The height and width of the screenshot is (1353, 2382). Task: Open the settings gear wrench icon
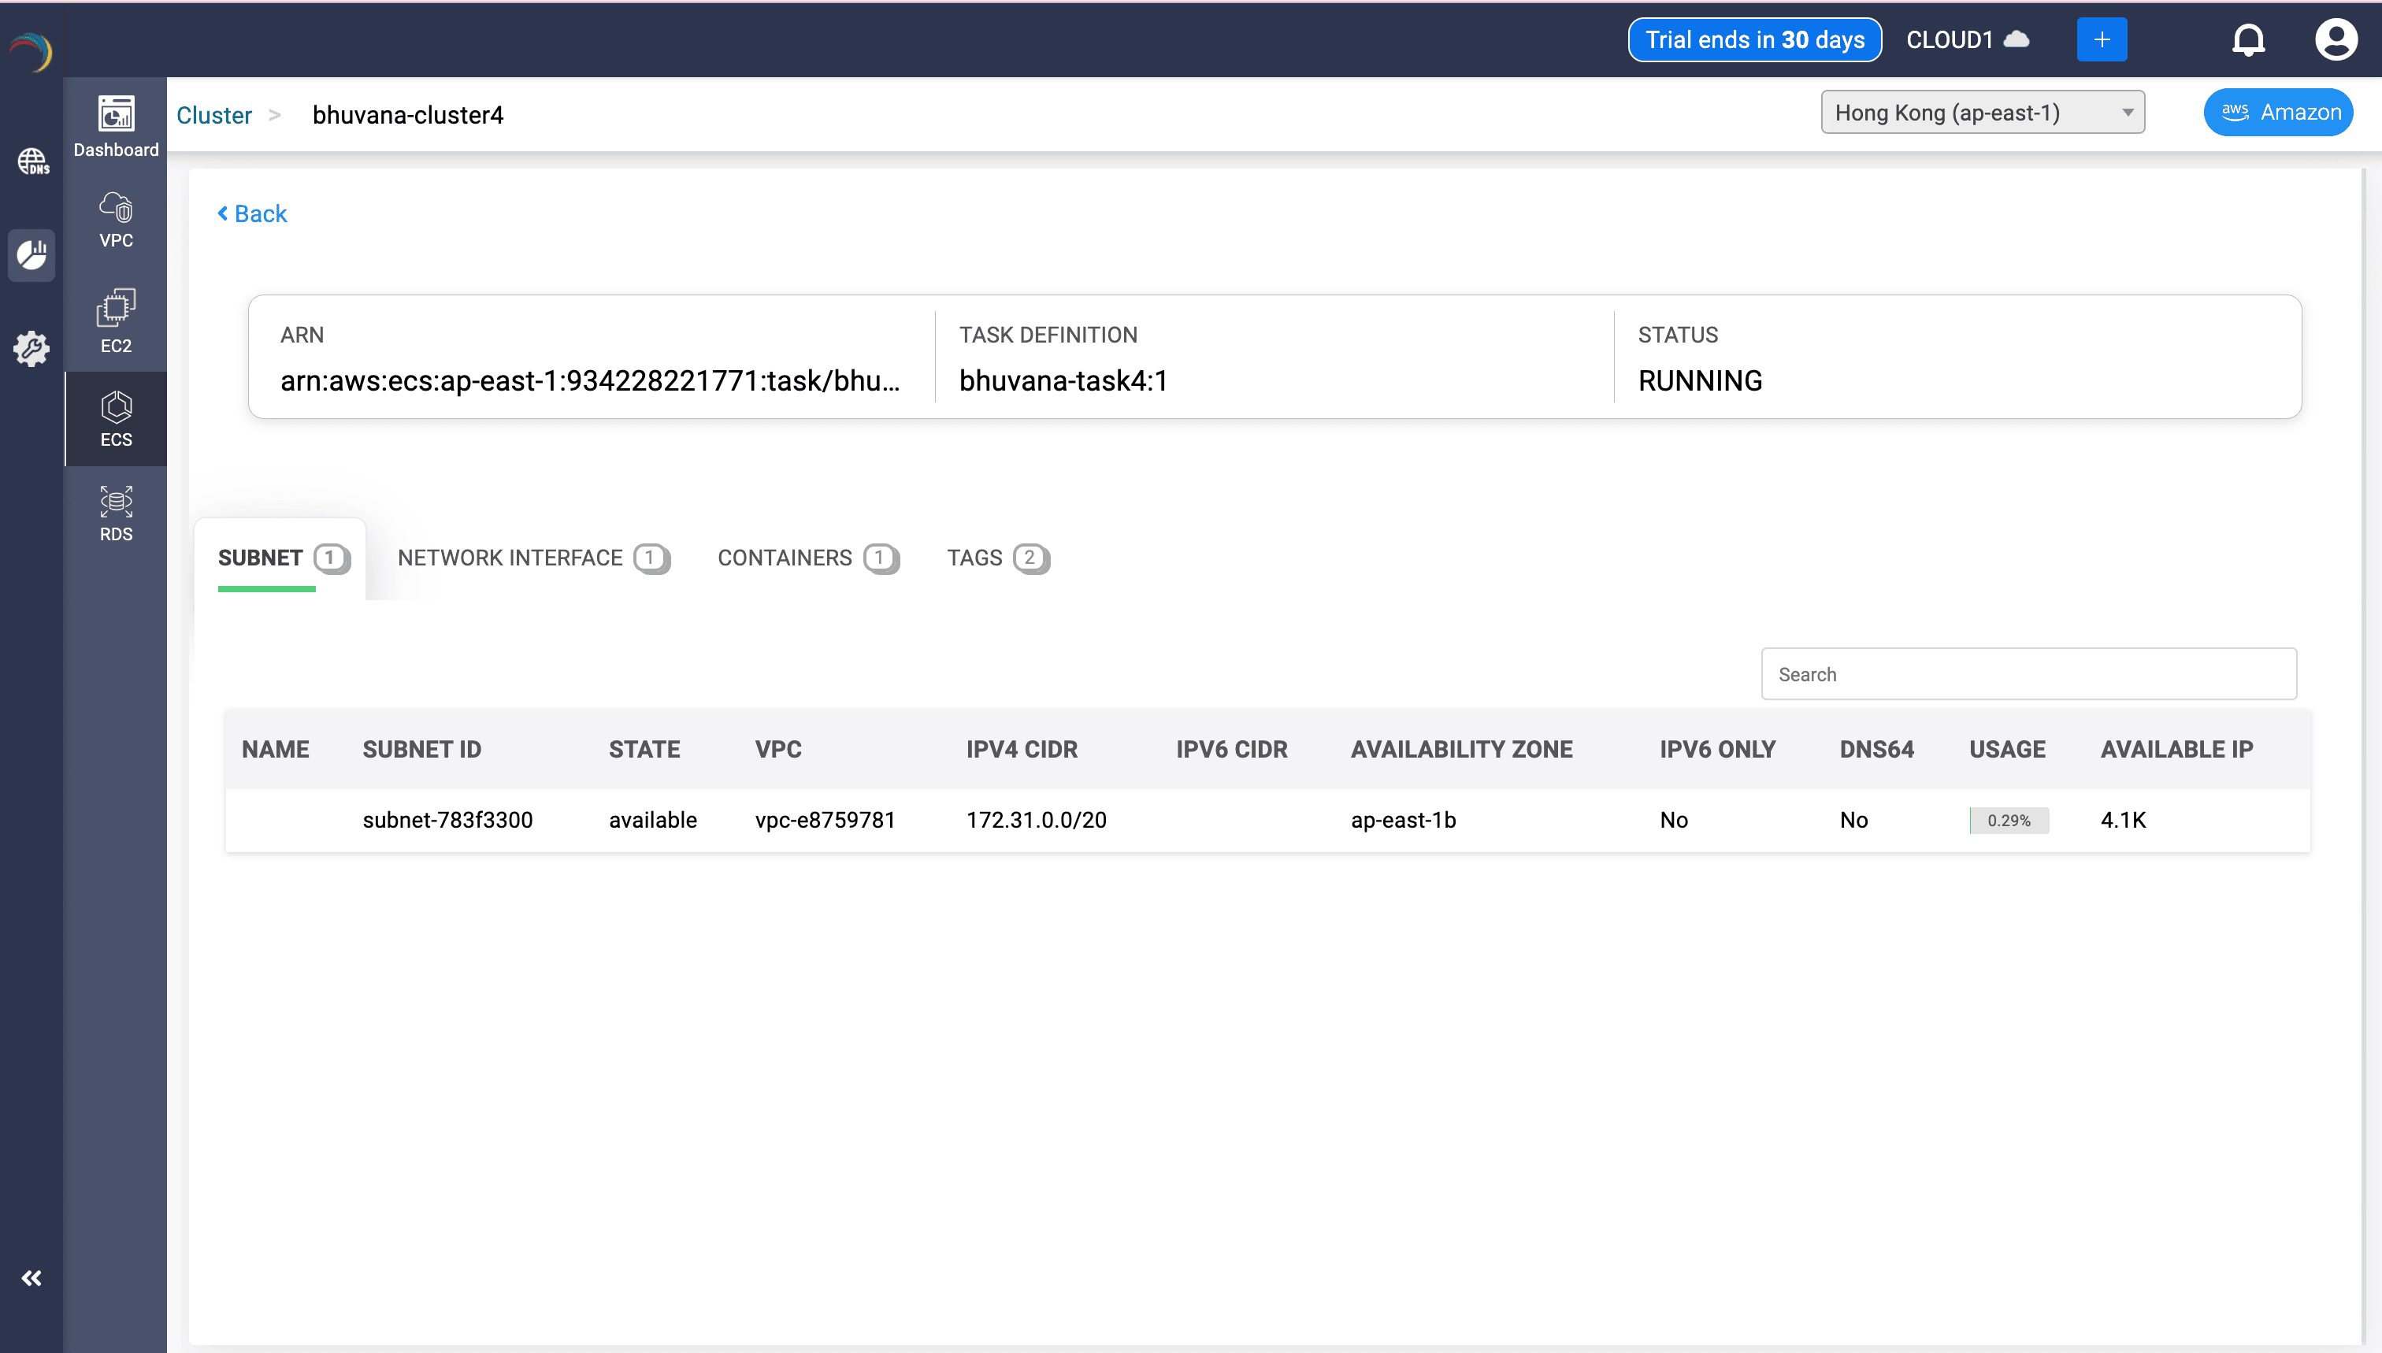32,348
